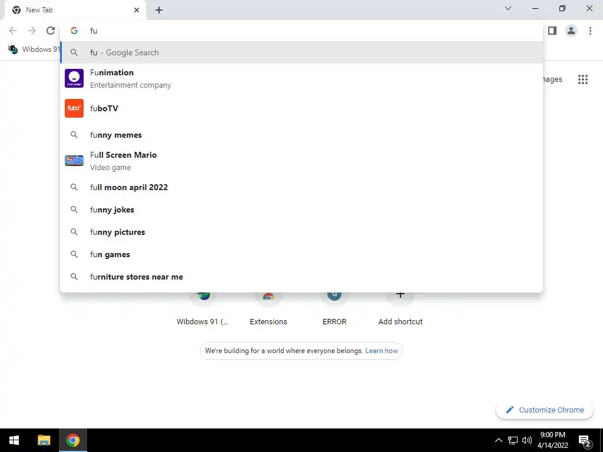Open the profile avatar menu
Screen dimensions: 603x452
(571, 31)
